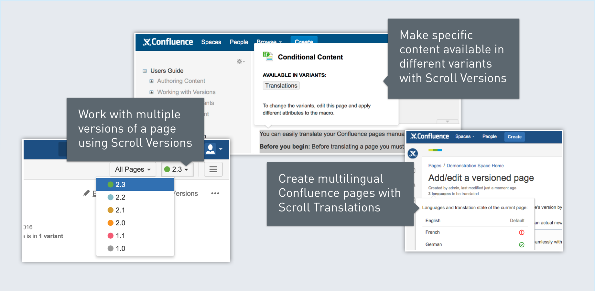
Task: Expand the Authoring Content tree node
Action: click(x=151, y=81)
